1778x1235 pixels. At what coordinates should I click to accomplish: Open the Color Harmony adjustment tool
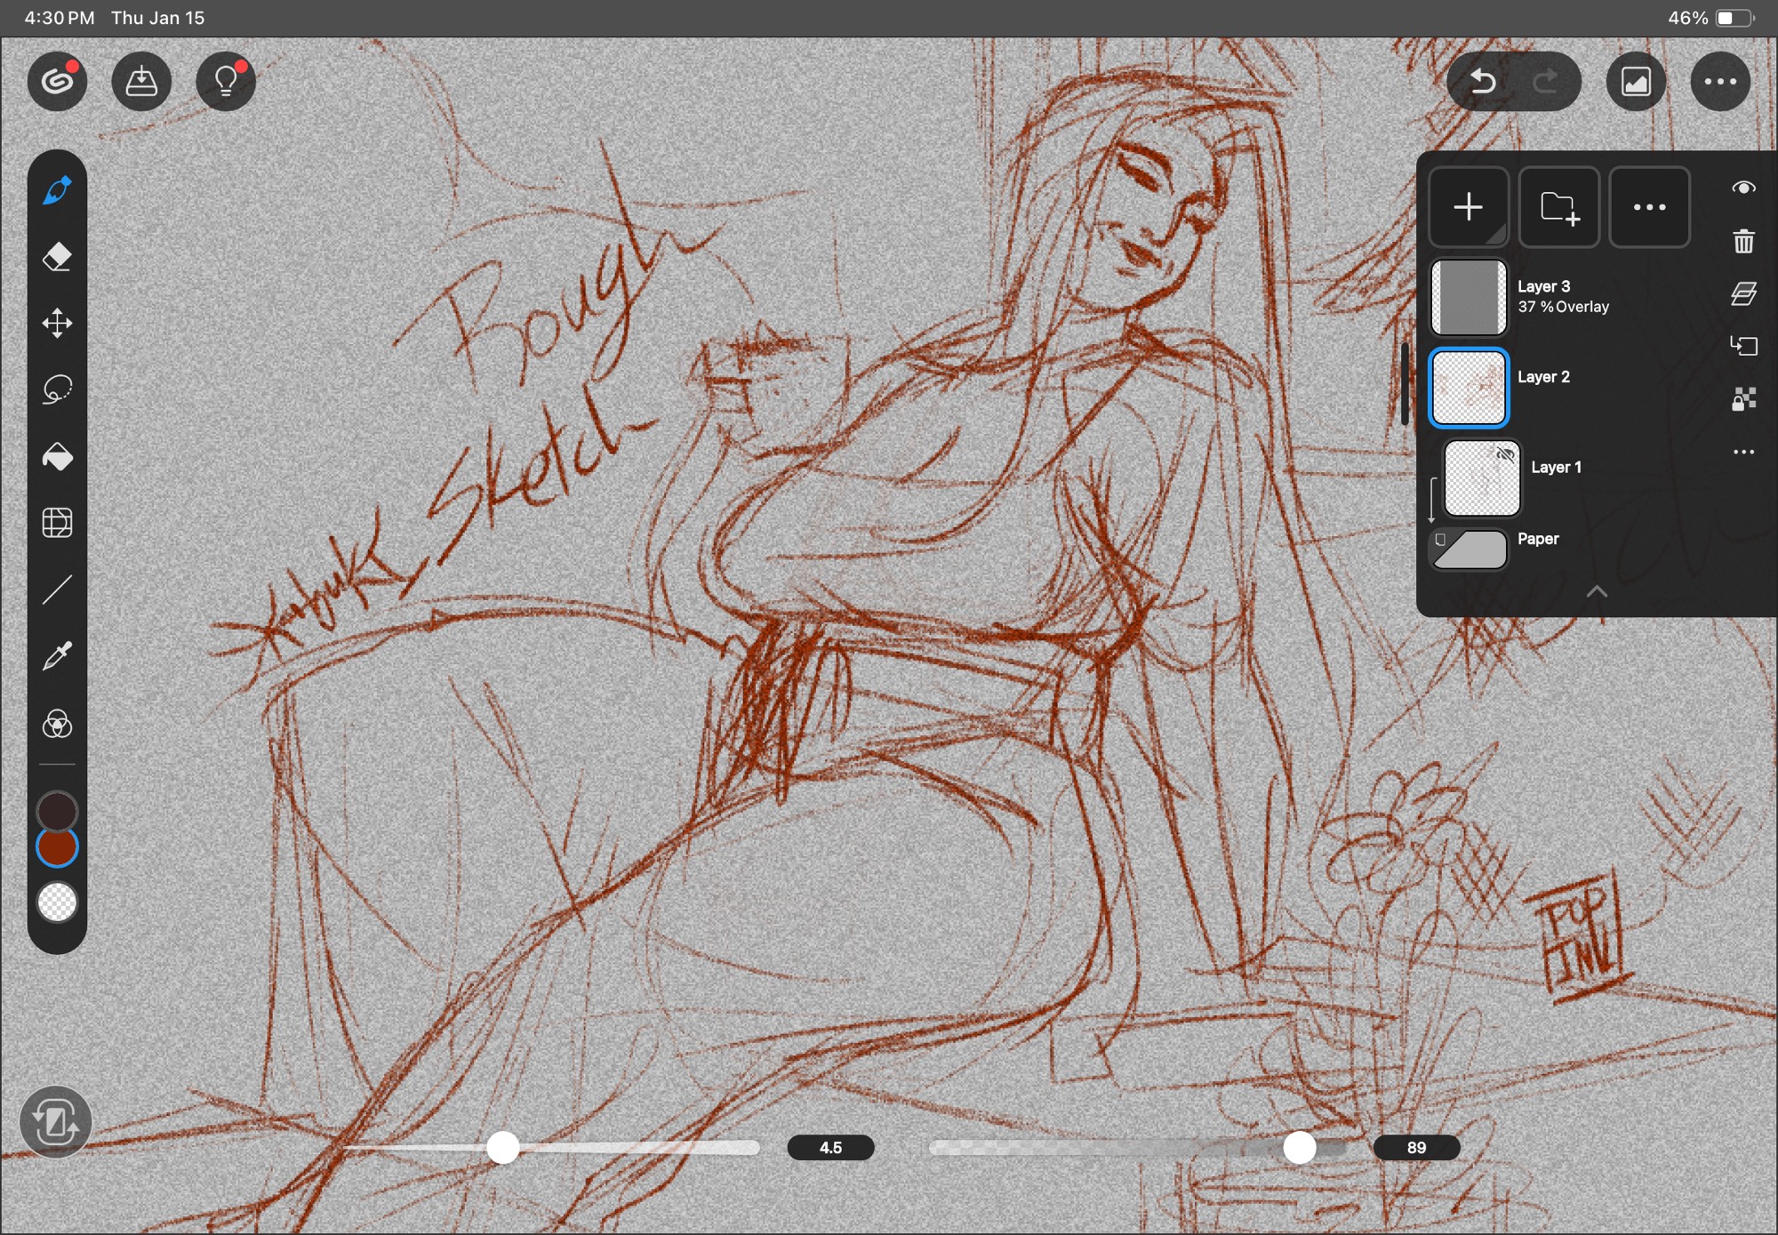pos(57,724)
